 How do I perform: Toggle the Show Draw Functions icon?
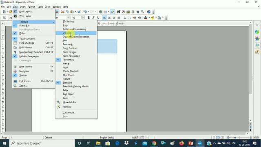click(113, 12)
